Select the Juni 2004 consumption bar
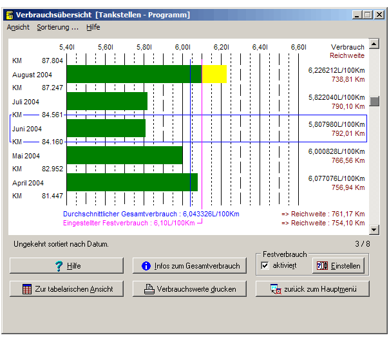The height and width of the screenshot is (340, 389). [x=106, y=128]
